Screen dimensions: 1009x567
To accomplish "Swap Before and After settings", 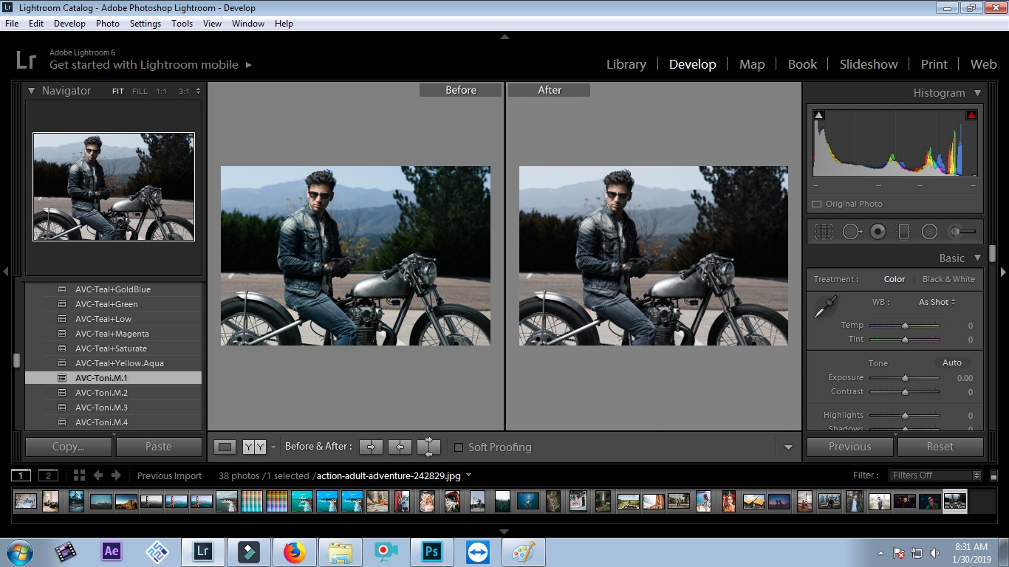I will point(428,447).
